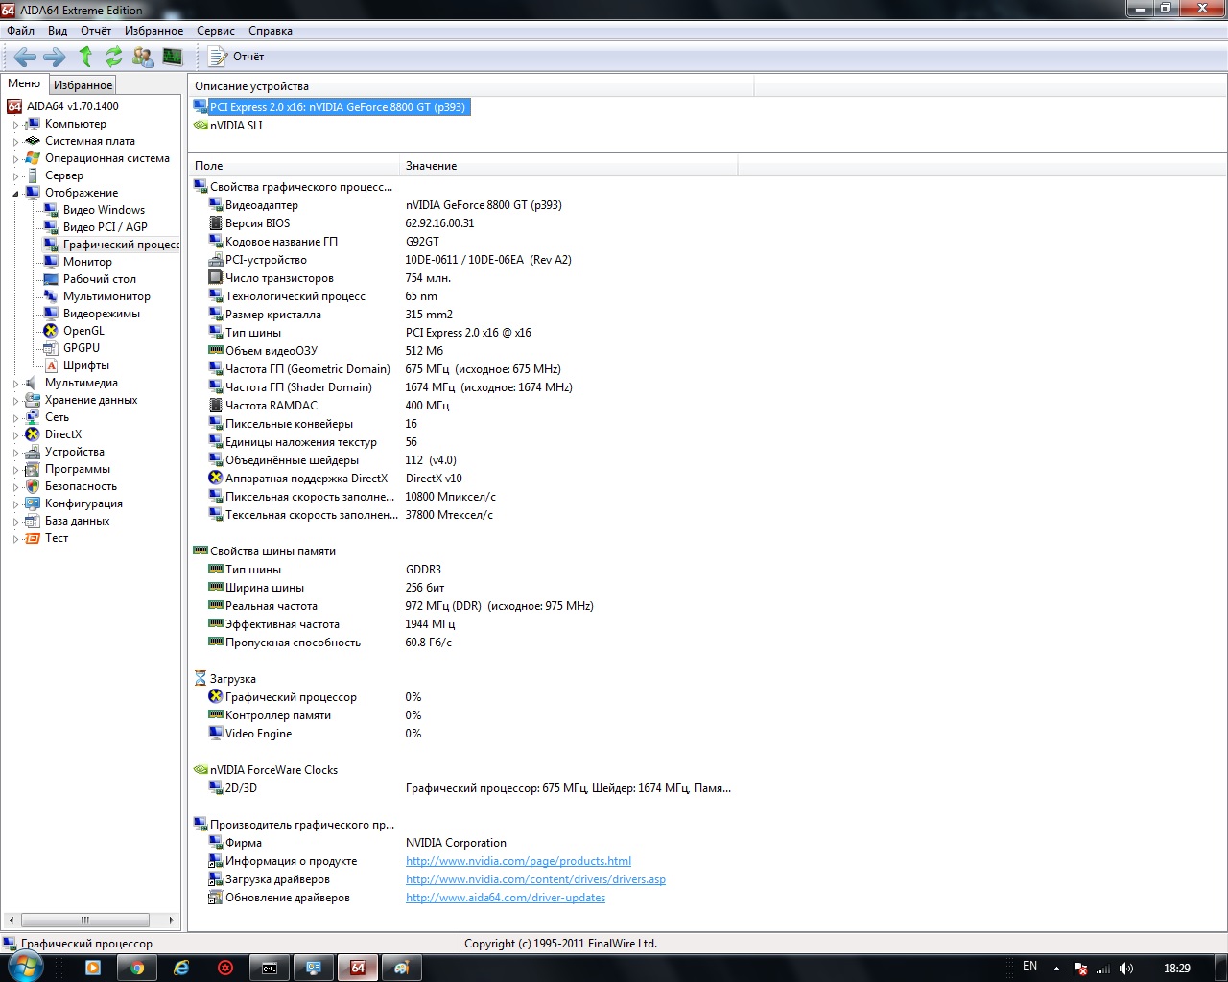This screenshot has height=982, width=1228.
Task: Switch to the Избранное sidebar tab
Action: coord(83,85)
